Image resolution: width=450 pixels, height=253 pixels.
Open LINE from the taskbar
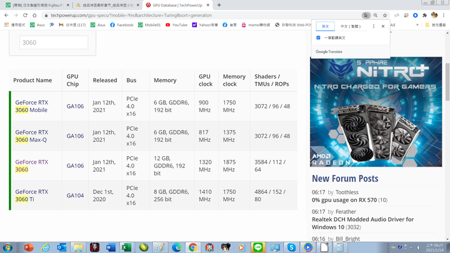(x=257, y=247)
